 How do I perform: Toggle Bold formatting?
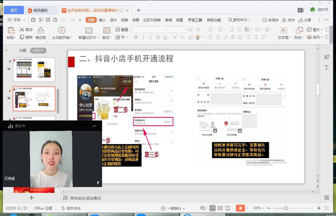click(x=136, y=37)
